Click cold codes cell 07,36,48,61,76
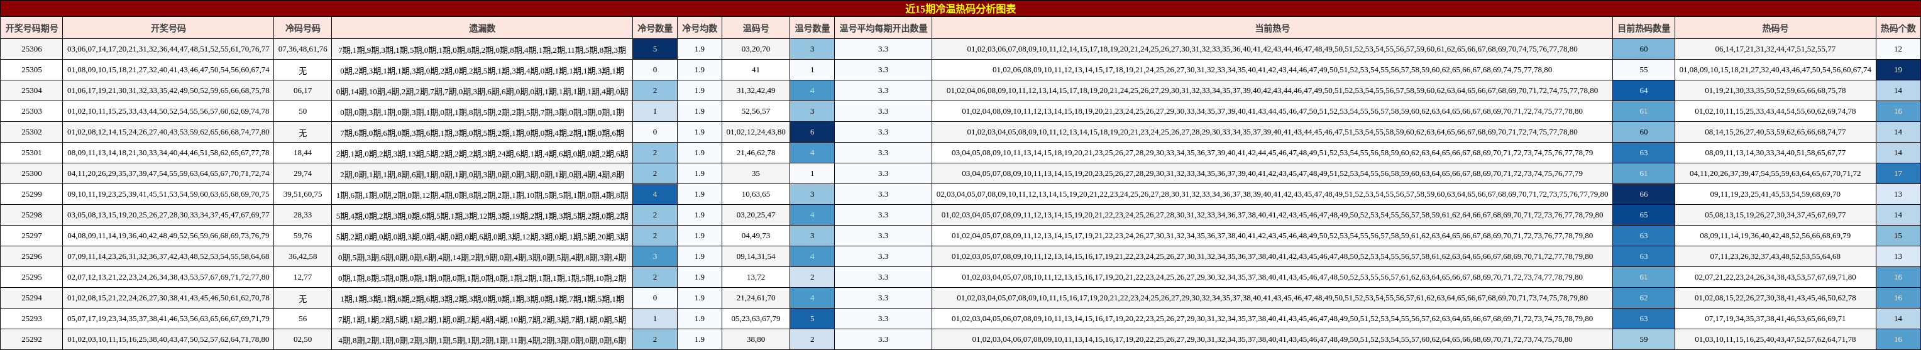The width and height of the screenshot is (1921, 350). pyautogui.click(x=303, y=49)
